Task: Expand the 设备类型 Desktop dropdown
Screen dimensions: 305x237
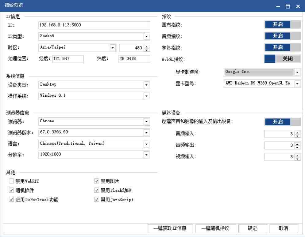Action: click(146, 85)
